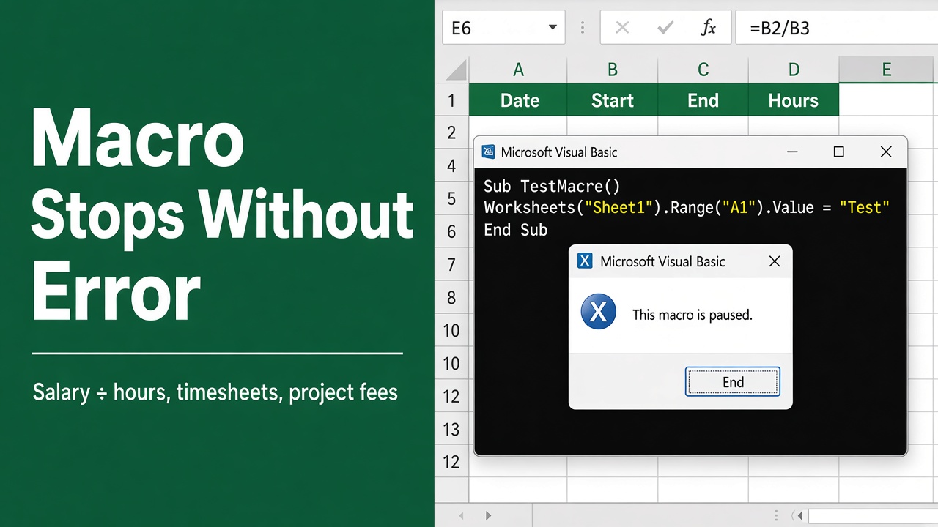This screenshot has height=527, width=938.
Task: Click the Excel icon in dialog title bar
Action: pos(585,261)
